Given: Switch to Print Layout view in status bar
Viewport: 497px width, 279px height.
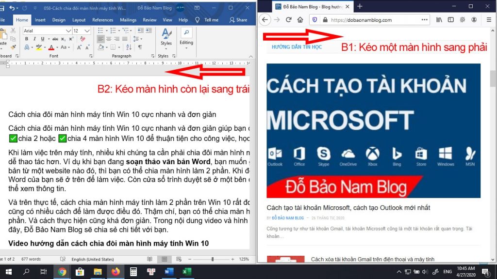Looking at the screenshot, I should tap(164, 259).
